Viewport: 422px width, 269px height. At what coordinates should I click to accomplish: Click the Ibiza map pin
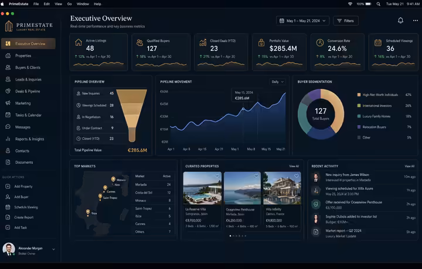88,212
